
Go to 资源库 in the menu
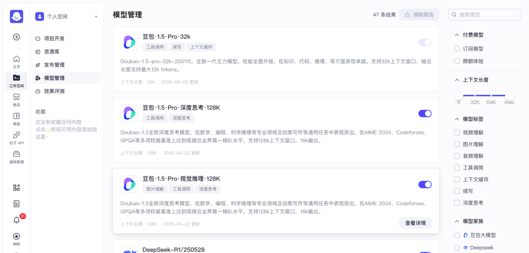tap(67, 52)
